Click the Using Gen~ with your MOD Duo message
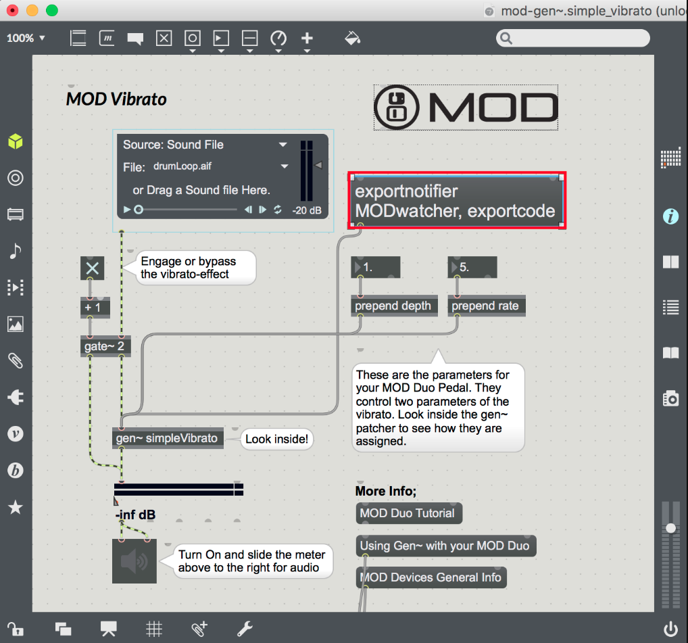The height and width of the screenshot is (643, 688). (x=445, y=546)
